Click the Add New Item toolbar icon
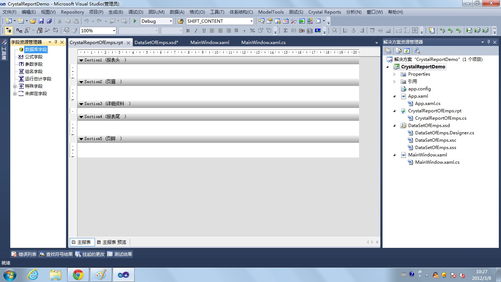This screenshot has height=282, width=501. coord(21,21)
